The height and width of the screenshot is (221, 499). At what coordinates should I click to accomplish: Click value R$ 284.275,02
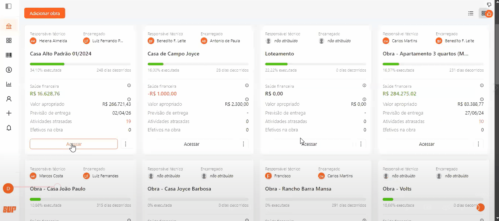pos(400,94)
